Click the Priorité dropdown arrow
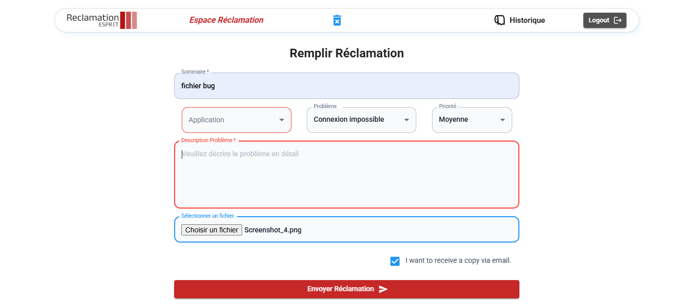Screen dimensions: 693x308 [x=503, y=120]
